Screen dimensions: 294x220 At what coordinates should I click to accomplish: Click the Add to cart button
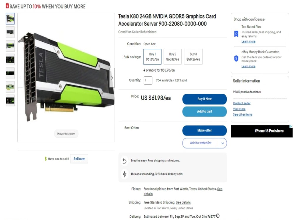click(x=204, y=111)
